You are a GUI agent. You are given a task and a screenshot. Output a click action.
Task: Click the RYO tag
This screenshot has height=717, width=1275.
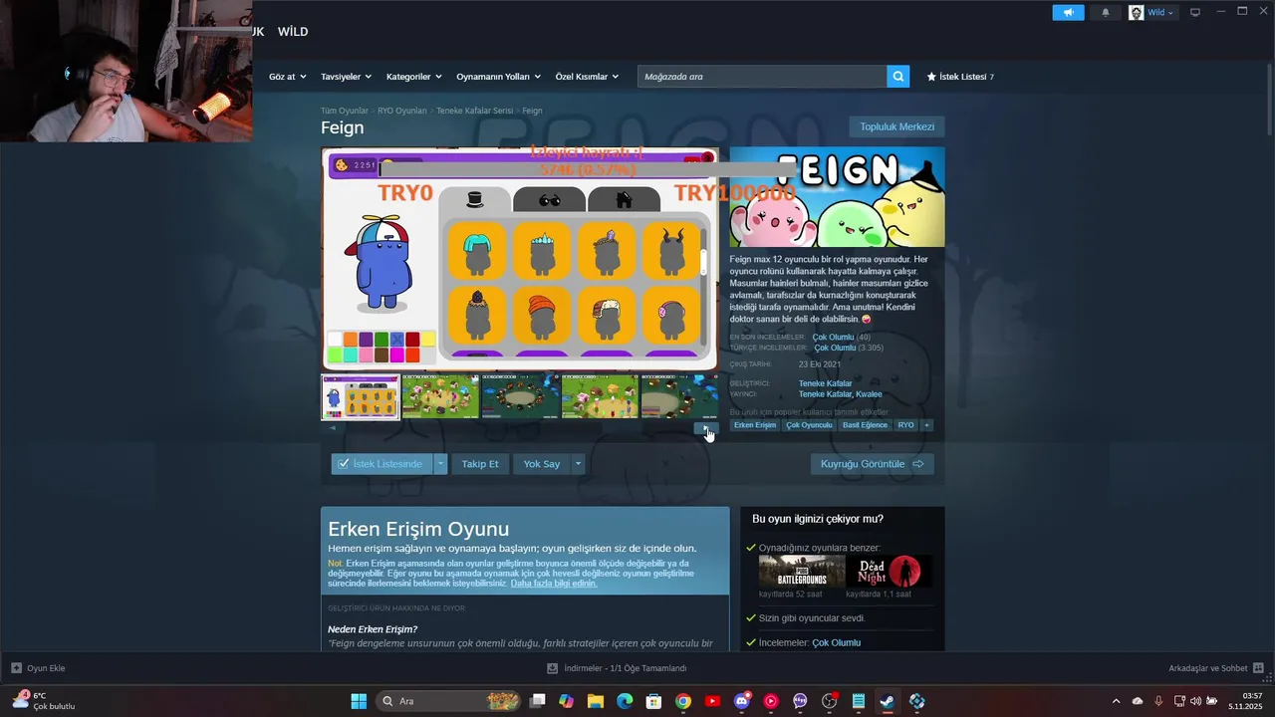coord(905,425)
